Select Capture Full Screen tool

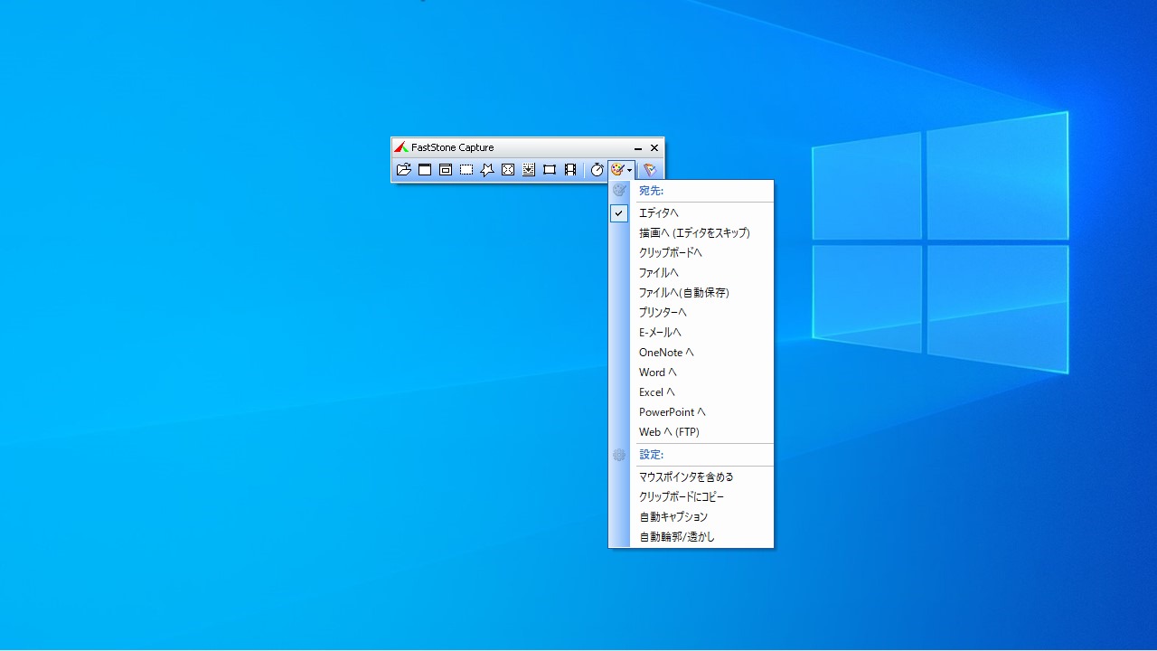[x=508, y=170]
